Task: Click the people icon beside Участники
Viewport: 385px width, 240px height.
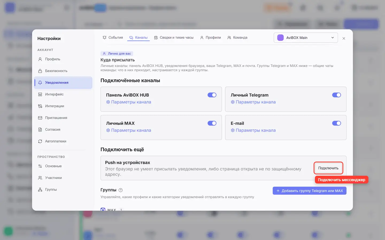Action: (x=40, y=178)
